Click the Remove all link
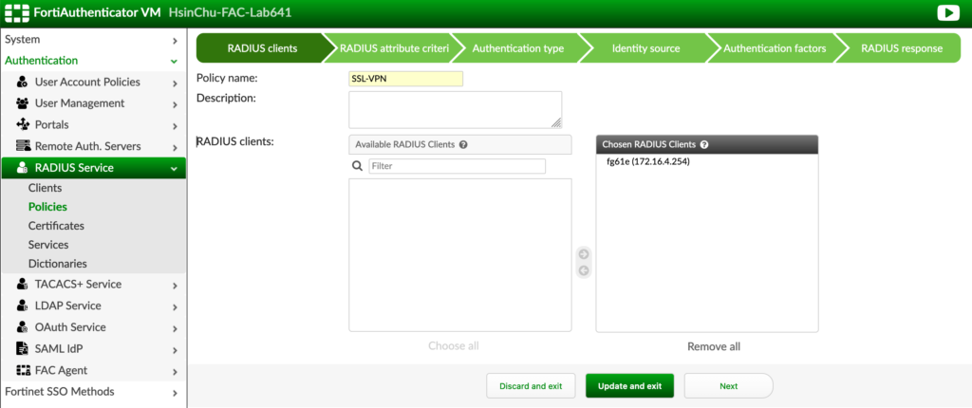The width and height of the screenshot is (972, 408). point(714,346)
